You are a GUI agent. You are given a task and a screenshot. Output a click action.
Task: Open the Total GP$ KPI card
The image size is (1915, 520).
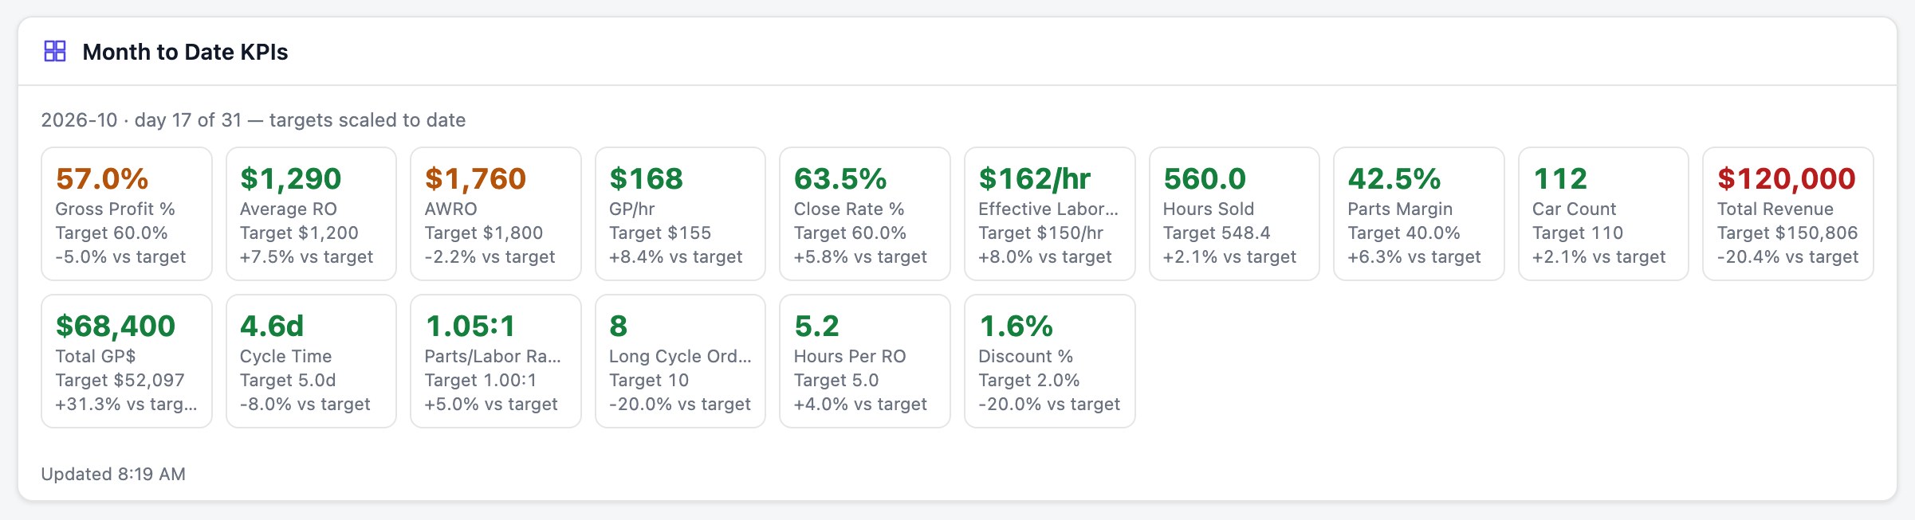pos(127,361)
